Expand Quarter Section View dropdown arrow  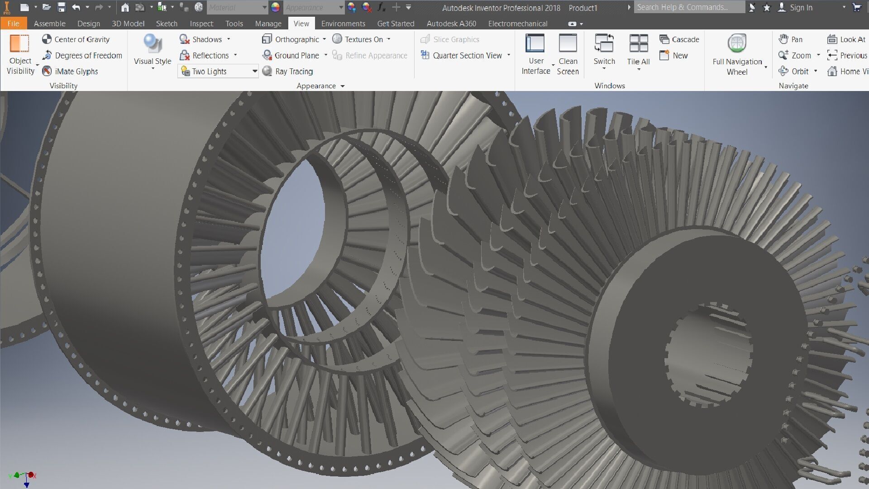509,55
